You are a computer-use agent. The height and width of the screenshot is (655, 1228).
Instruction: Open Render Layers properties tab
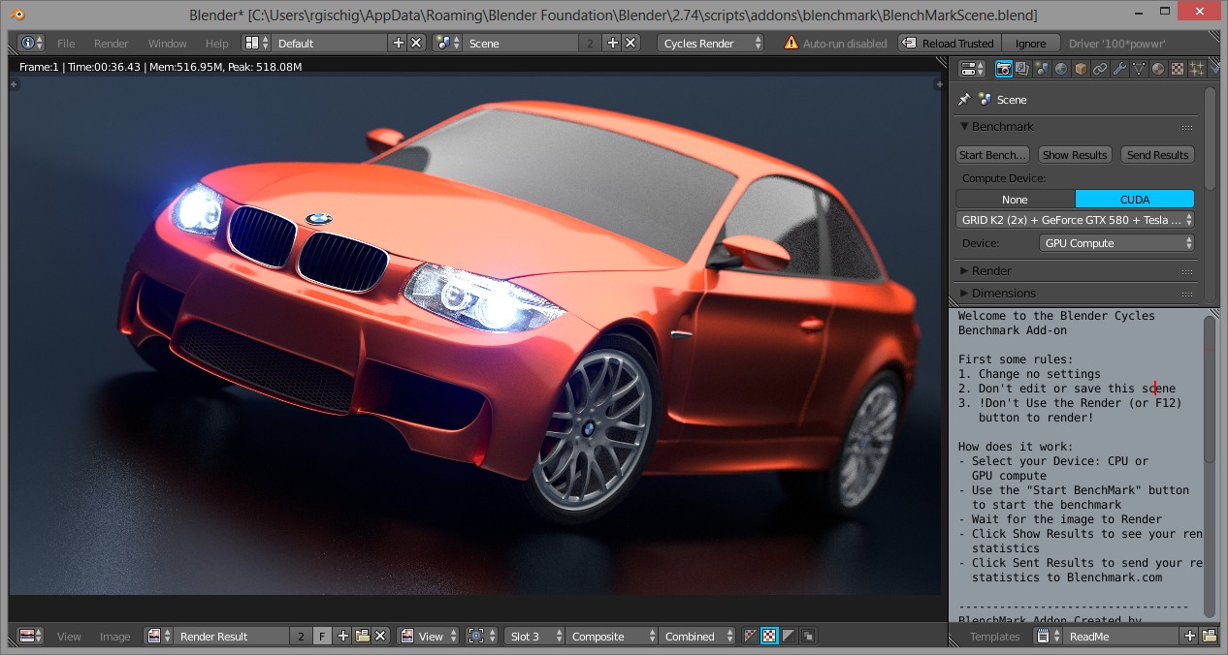pyautogui.click(x=1022, y=69)
